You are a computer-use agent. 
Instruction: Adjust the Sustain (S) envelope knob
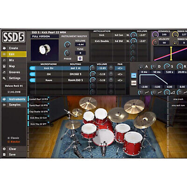click(167, 66)
